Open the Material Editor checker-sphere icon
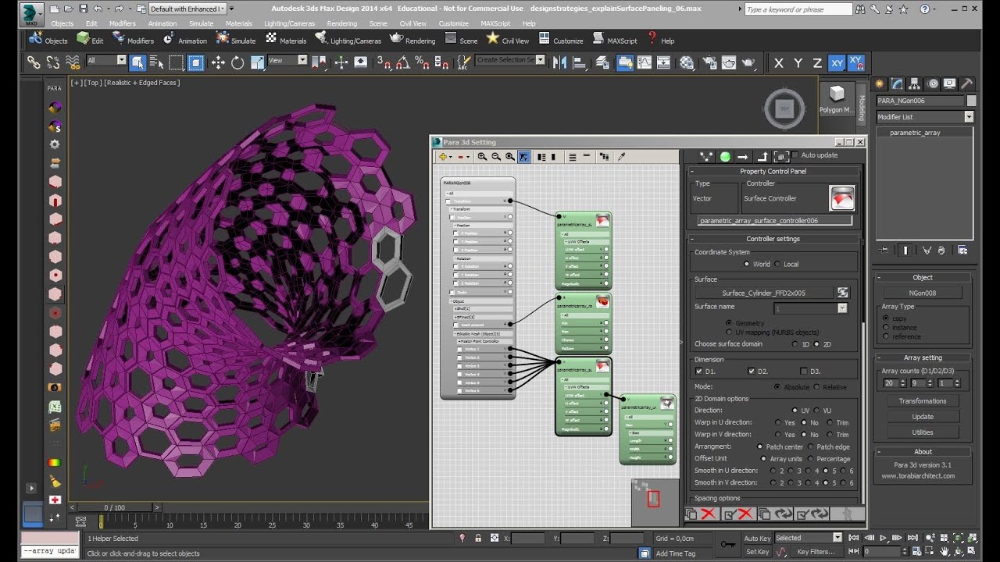The width and height of the screenshot is (1000, 562). [687, 62]
